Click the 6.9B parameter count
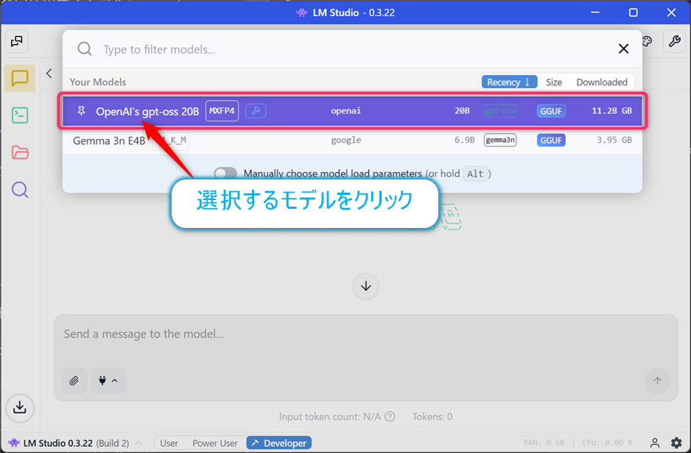Screen dimensions: 691x453 465,140
